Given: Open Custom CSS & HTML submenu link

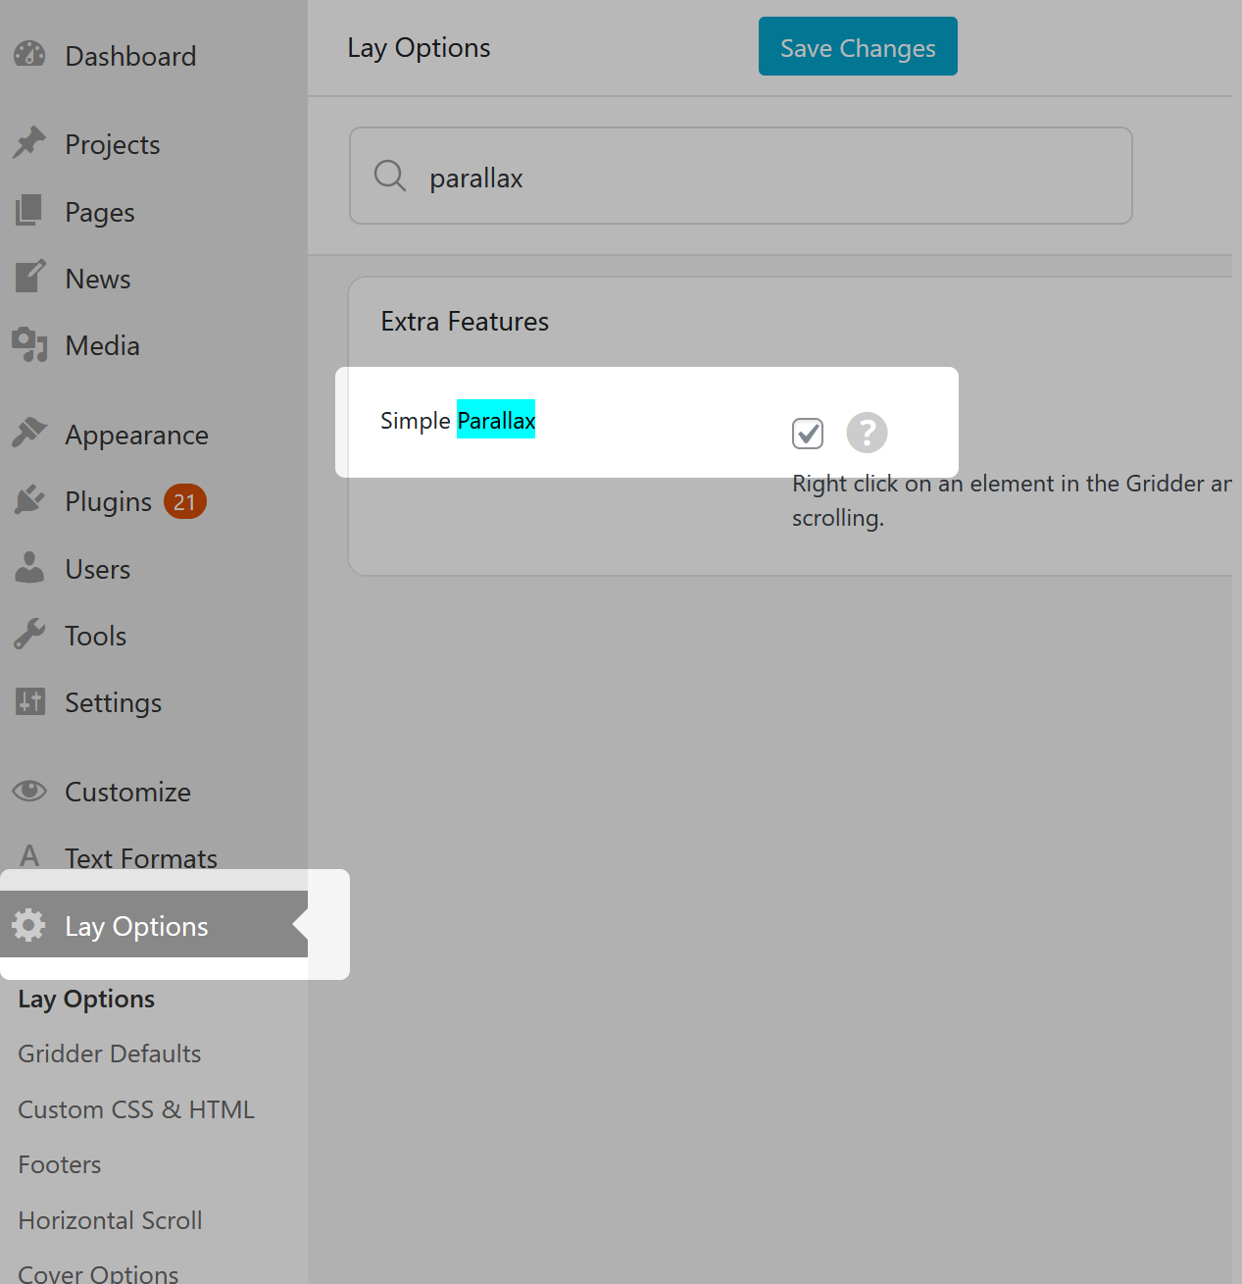Looking at the screenshot, I should (x=136, y=1109).
